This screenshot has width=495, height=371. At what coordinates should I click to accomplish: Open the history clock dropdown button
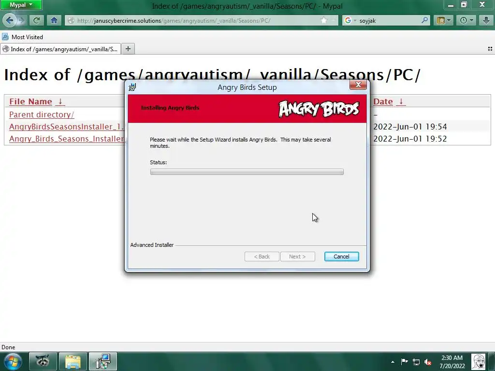coord(466,20)
